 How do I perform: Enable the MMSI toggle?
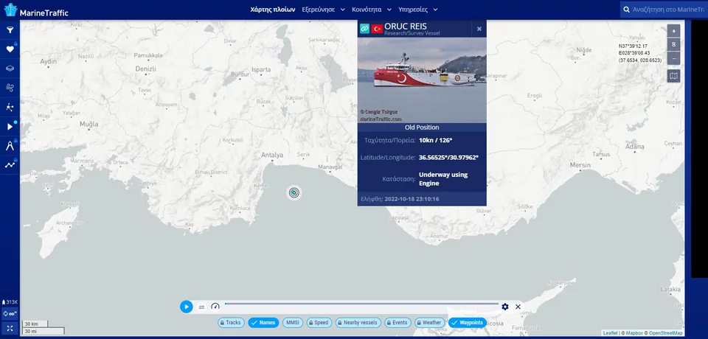[293, 323]
